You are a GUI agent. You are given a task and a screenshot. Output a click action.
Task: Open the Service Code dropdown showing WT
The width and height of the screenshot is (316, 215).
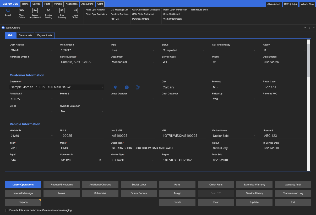(204, 62)
